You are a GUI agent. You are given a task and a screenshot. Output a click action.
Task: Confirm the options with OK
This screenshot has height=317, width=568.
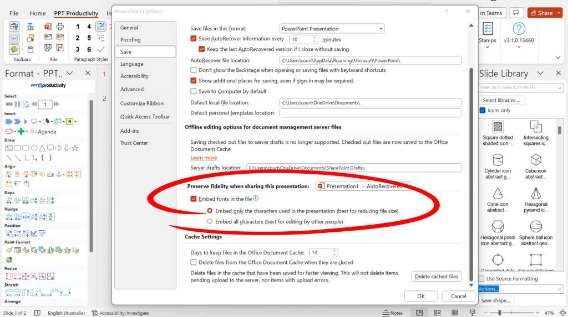(x=421, y=296)
